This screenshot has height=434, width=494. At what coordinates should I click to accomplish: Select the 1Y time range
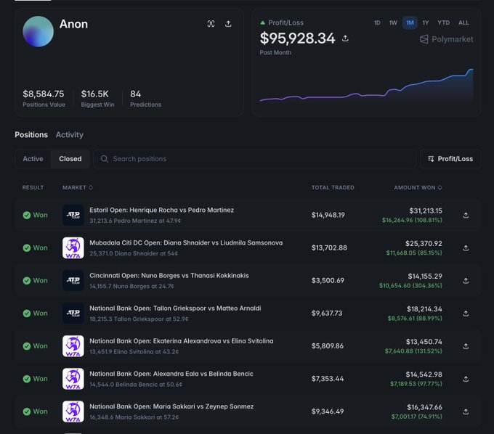426,22
